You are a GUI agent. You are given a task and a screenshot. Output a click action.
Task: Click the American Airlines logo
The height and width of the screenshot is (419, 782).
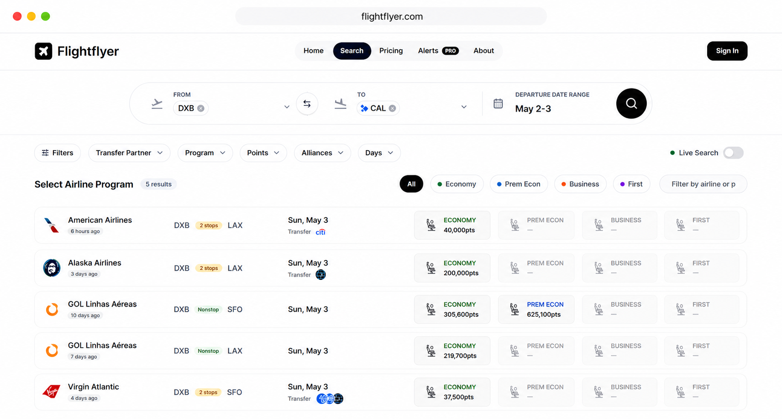[52, 225]
